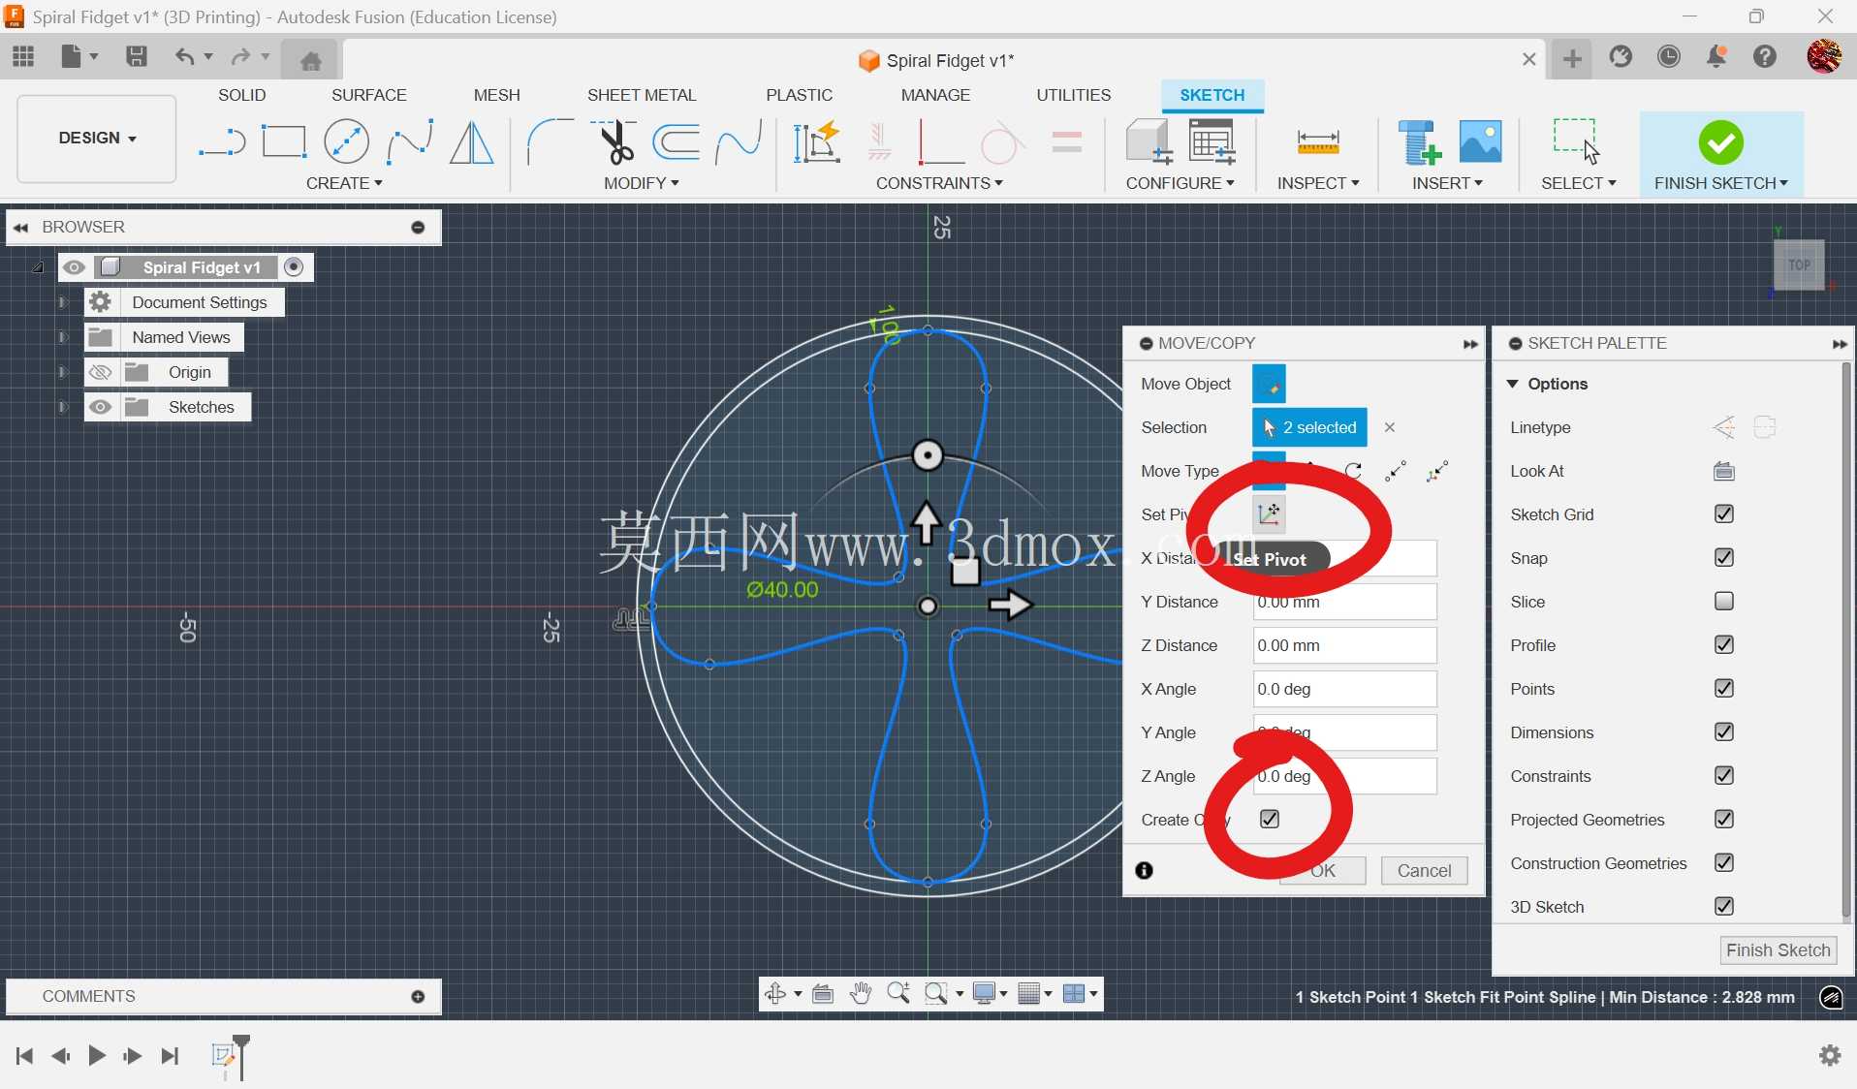Click the Sketch Dimension tool
Image resolution: width=1857 pixels, height=1089 pixels.
click(816, 142)
